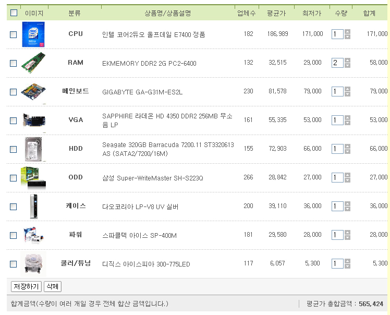This screenshot has height=315, width=390.
Task: Tick the select-all checkbox in header
Action: [x=14, y=13]
